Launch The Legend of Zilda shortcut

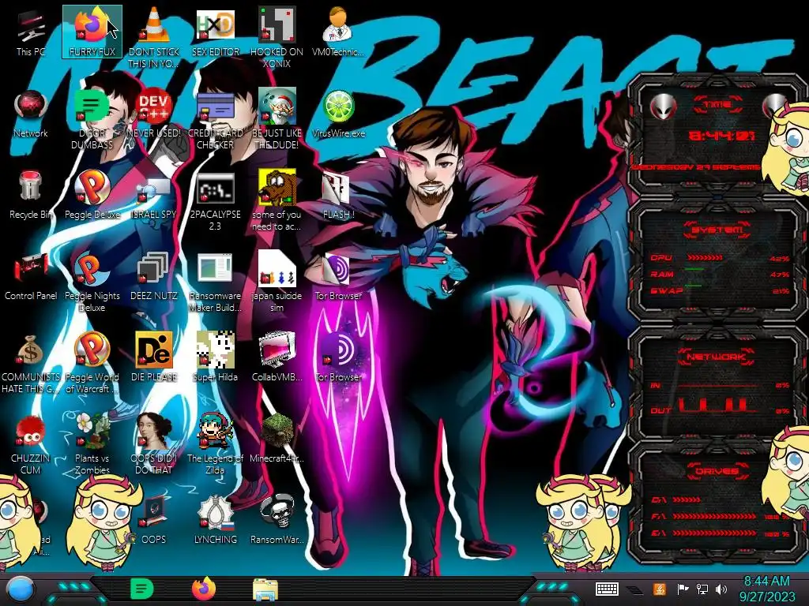216,444
